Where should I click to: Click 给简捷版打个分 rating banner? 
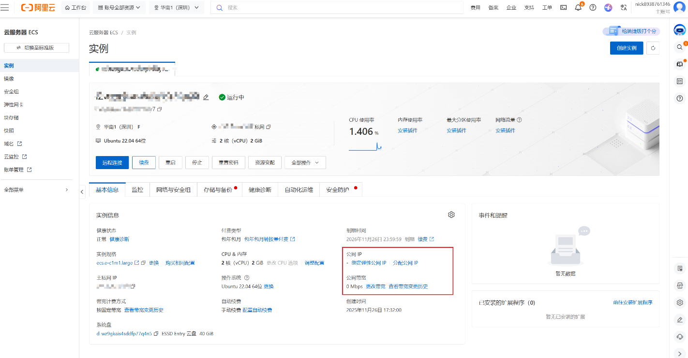(631, 31)
